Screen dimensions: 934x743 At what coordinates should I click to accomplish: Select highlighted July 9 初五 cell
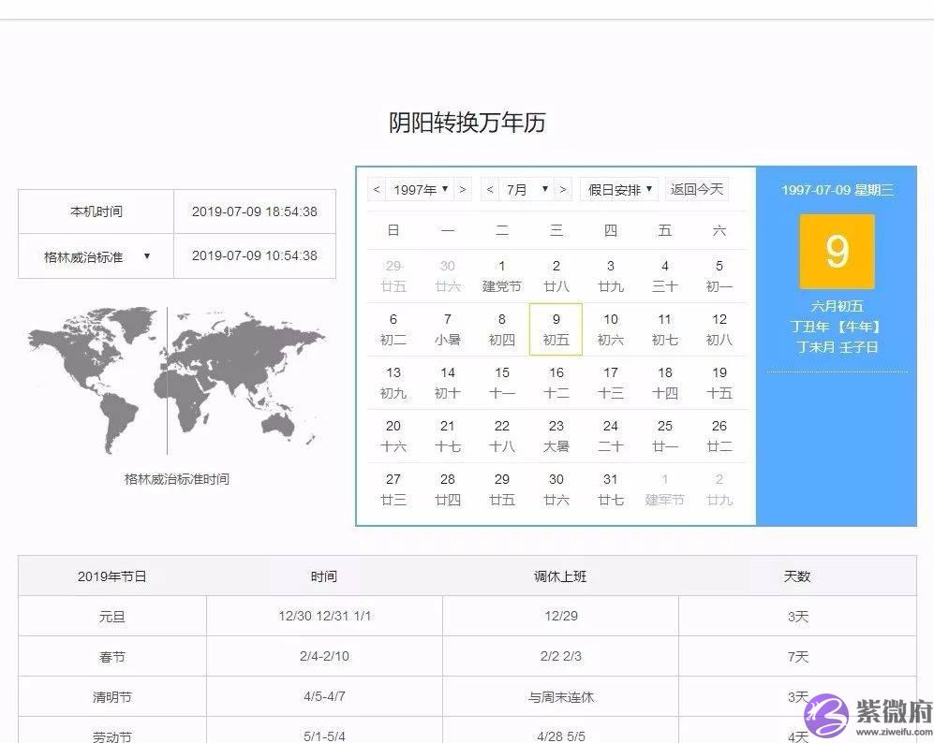556,329
